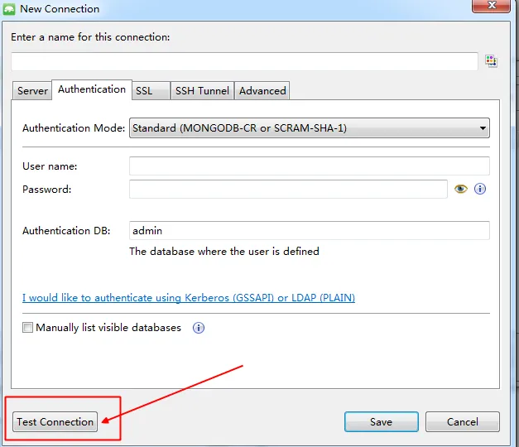The height and width of the screenshot is (447, 519).
Task: Open the Authentication Mode dropdown
Action: [x=310, y=127]
